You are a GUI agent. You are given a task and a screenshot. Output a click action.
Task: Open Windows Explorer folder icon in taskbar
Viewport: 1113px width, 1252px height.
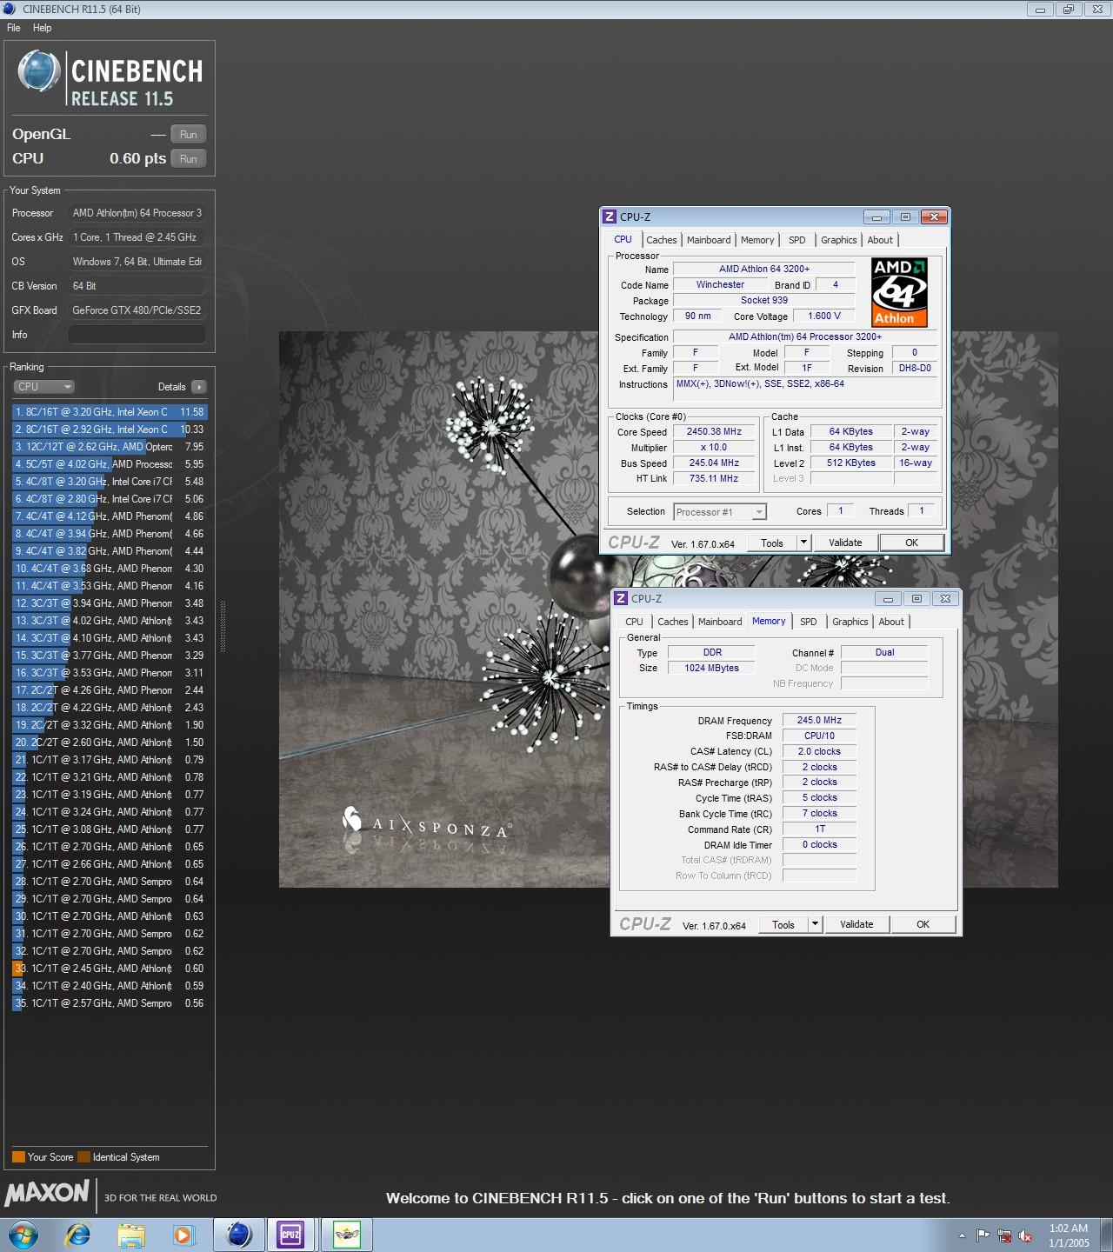131,1235
